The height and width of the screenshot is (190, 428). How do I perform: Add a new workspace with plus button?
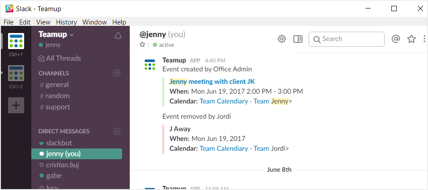tap(16, 105)
